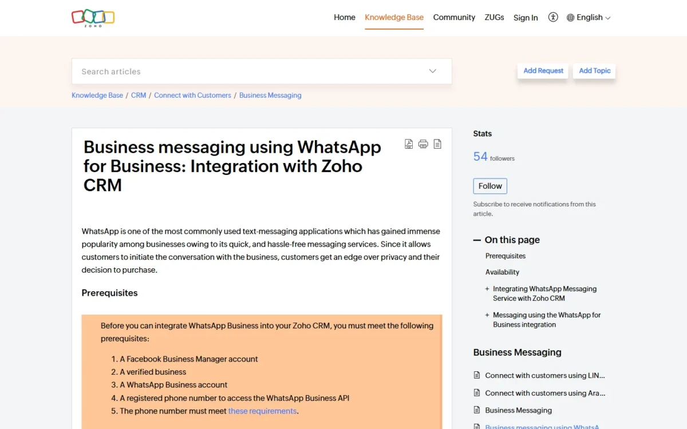The height and width of the screenshot is (429, 687).
Task: Click document icon beside LINE article
Action: click(x=477, y=375)
